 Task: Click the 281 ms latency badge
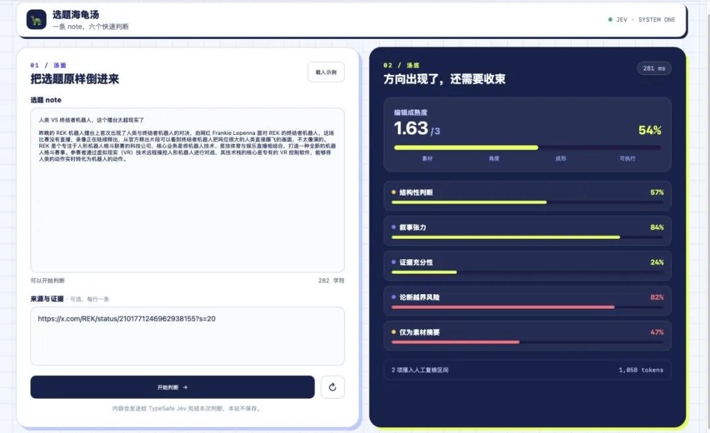[654, 68]
